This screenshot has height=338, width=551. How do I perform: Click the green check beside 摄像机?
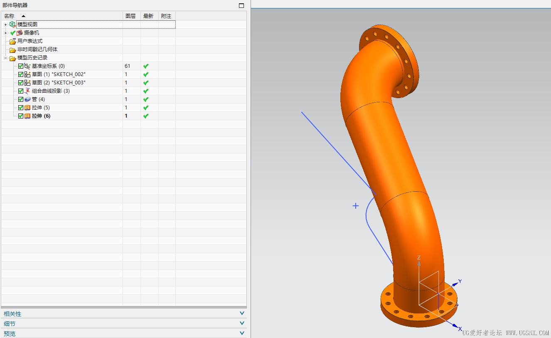(13, 33)
